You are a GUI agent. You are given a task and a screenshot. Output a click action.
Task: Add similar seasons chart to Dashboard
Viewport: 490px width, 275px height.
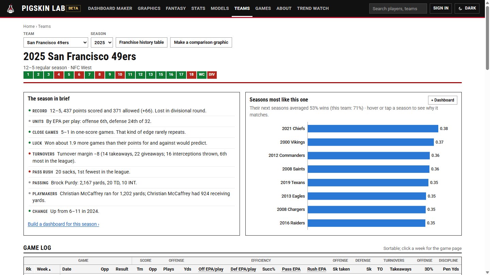tap(443, 100)
